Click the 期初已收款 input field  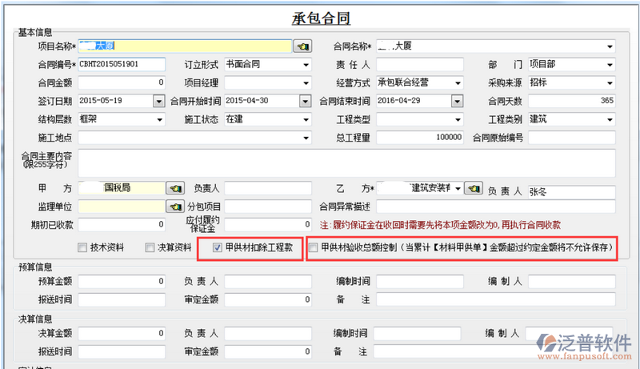pos(122,224)
